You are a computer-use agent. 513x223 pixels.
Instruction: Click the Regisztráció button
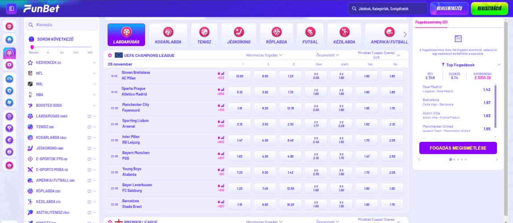489,8
